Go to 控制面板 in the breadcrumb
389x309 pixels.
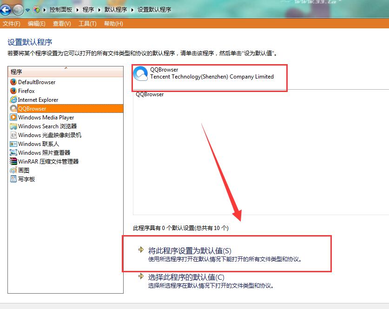(x=61, y=10)
